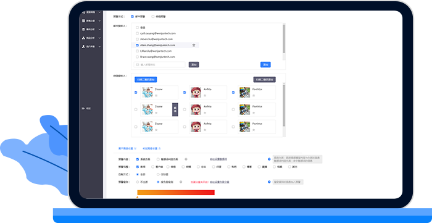
Task: Expand the last sidebar menu chevron
Action: click(100, 46)
